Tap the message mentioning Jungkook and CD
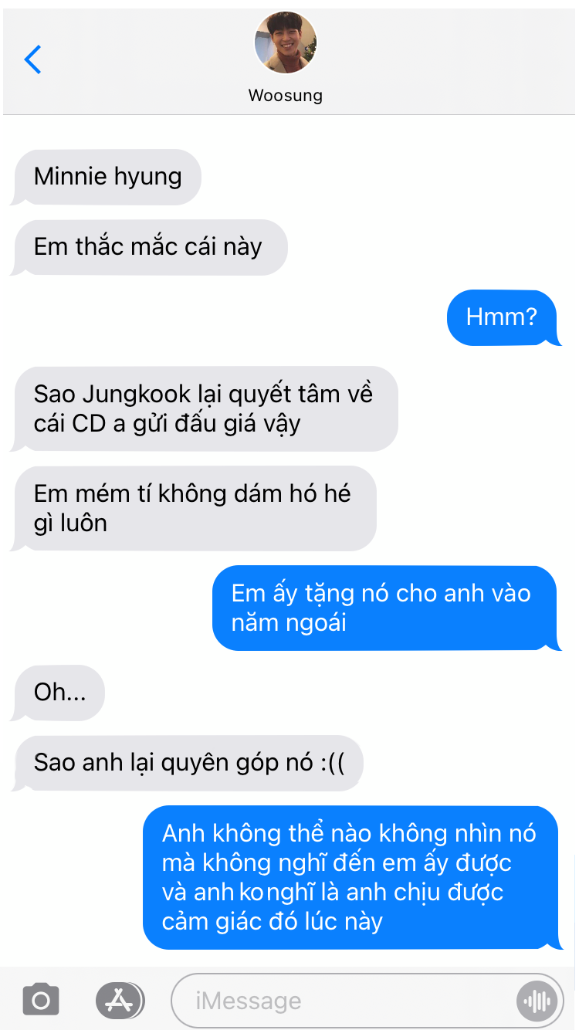579x1030 pixels. 205,408
